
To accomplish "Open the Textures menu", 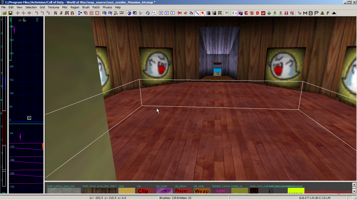I will coord(53,7).
